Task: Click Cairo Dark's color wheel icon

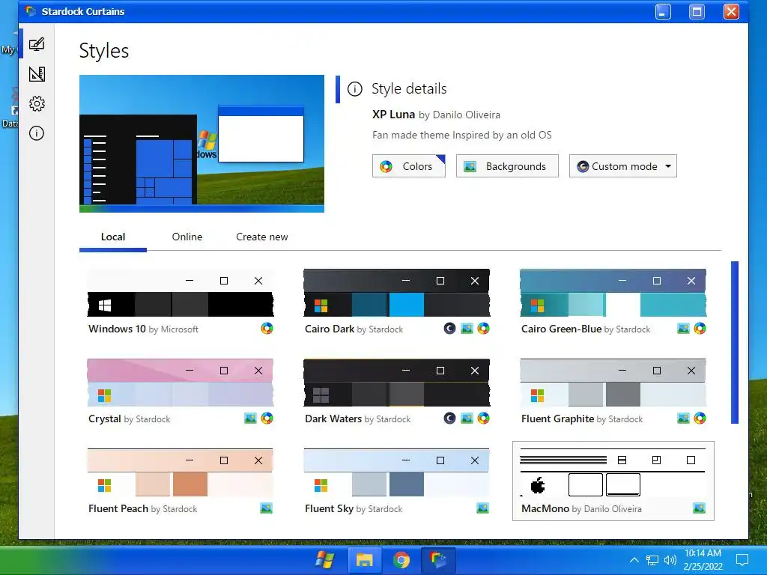Action: click(x=483, y=329)
